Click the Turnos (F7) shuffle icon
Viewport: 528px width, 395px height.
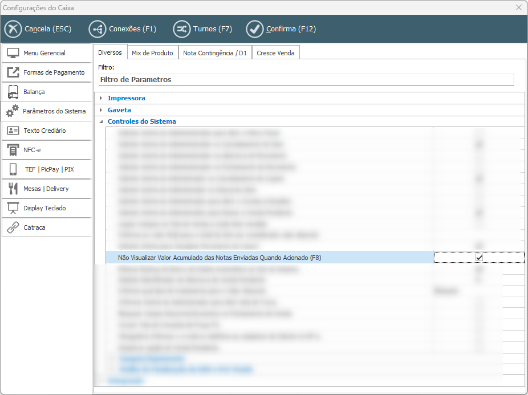click(x=182, y=29)
